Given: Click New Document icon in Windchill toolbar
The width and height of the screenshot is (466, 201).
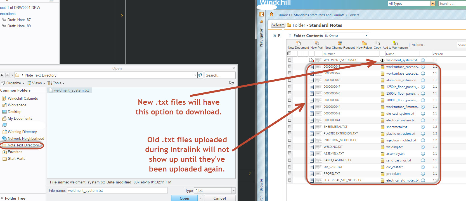Looking at the screenshot, I should [x=298, y=43].
